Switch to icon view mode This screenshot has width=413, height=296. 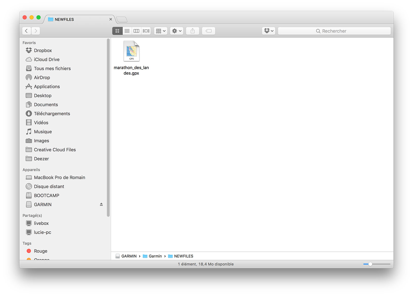[x=117, y=31]
